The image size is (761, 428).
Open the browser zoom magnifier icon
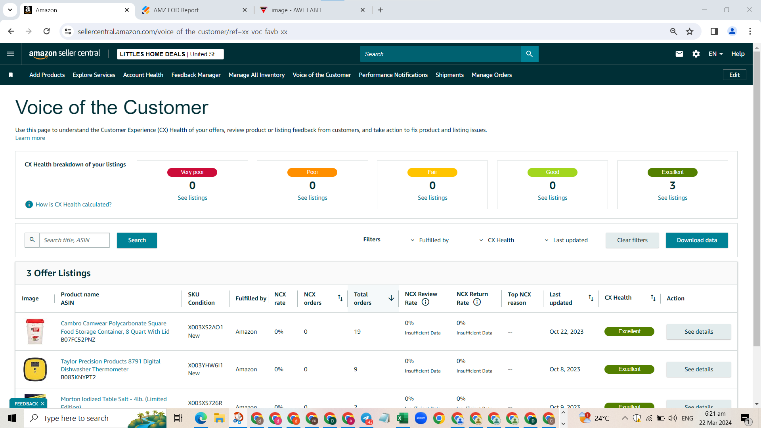click(x=673, y=31)
